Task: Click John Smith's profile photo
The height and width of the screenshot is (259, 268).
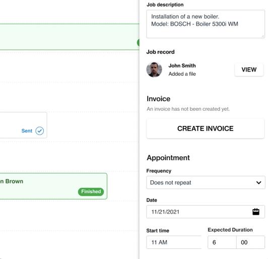Action: [154, 70]
